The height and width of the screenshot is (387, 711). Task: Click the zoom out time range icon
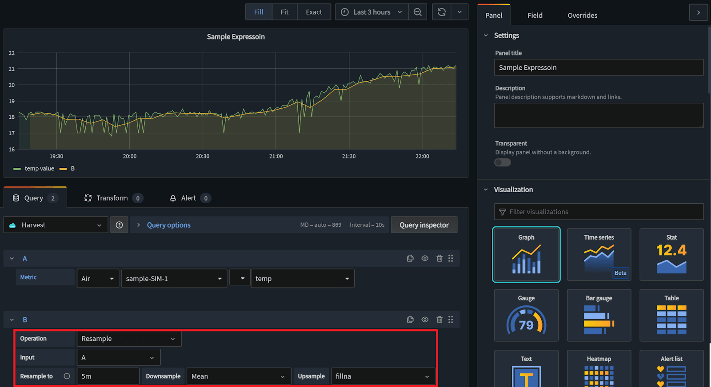(x=417, y=12)
